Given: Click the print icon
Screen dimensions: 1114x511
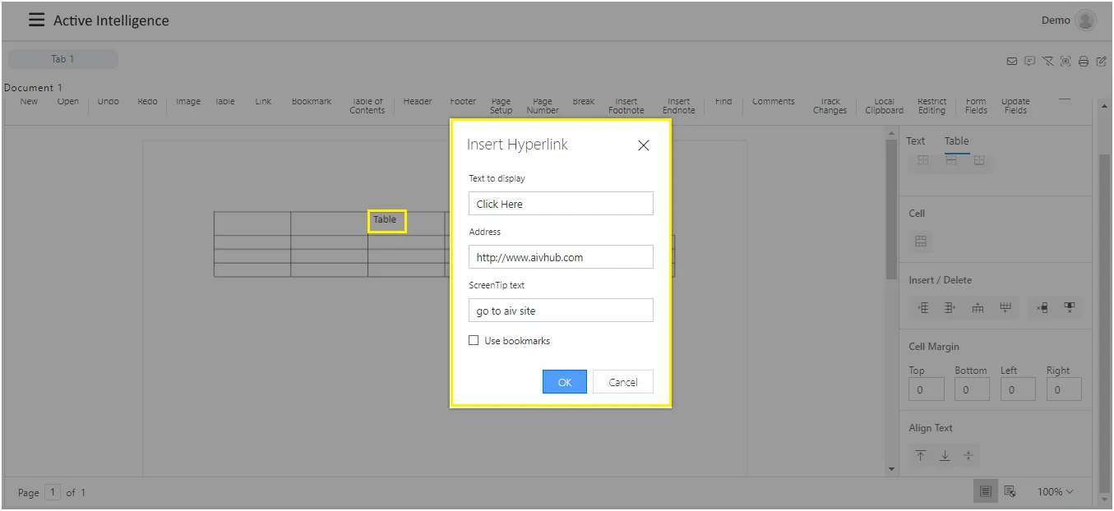Looking at the screenshot, I should point(1084,61).
